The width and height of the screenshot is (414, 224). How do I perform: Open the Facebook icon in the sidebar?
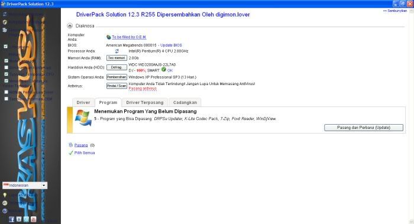pyautogui.click(x=11, y=219)
